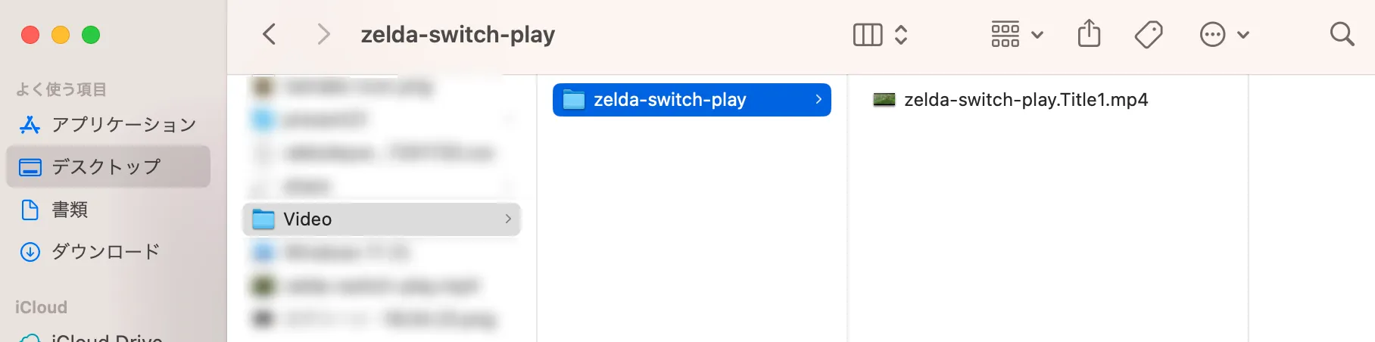
Task: Select アプリケーション in the sidebar
Action: click(124, 125)
